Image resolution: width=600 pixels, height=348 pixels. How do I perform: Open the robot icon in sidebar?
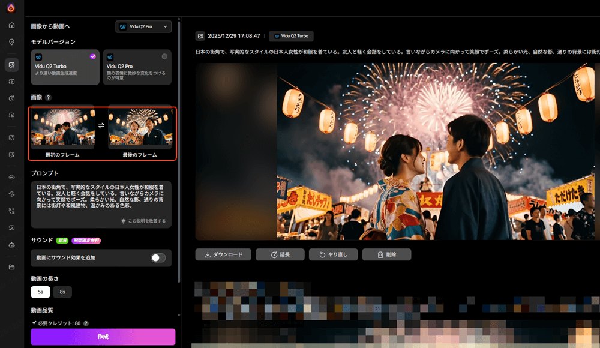[x=11, y=245]
